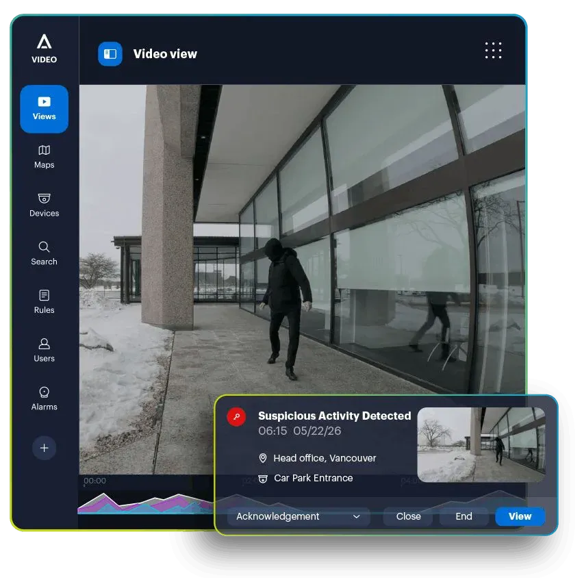
Task: Click the End button in alert
Action: coord(464,517)
